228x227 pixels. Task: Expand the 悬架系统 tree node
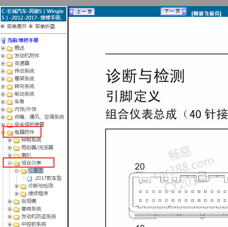click(3, 79)
